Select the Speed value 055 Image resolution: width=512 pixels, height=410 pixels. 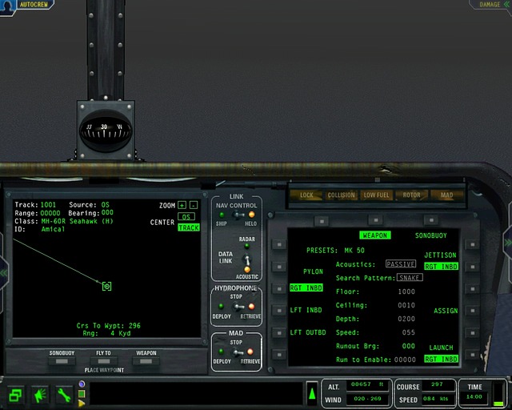[x=409, y=332]
